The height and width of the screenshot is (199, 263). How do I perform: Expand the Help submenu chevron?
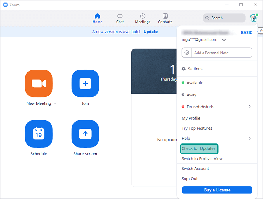[x=250, y=138]
